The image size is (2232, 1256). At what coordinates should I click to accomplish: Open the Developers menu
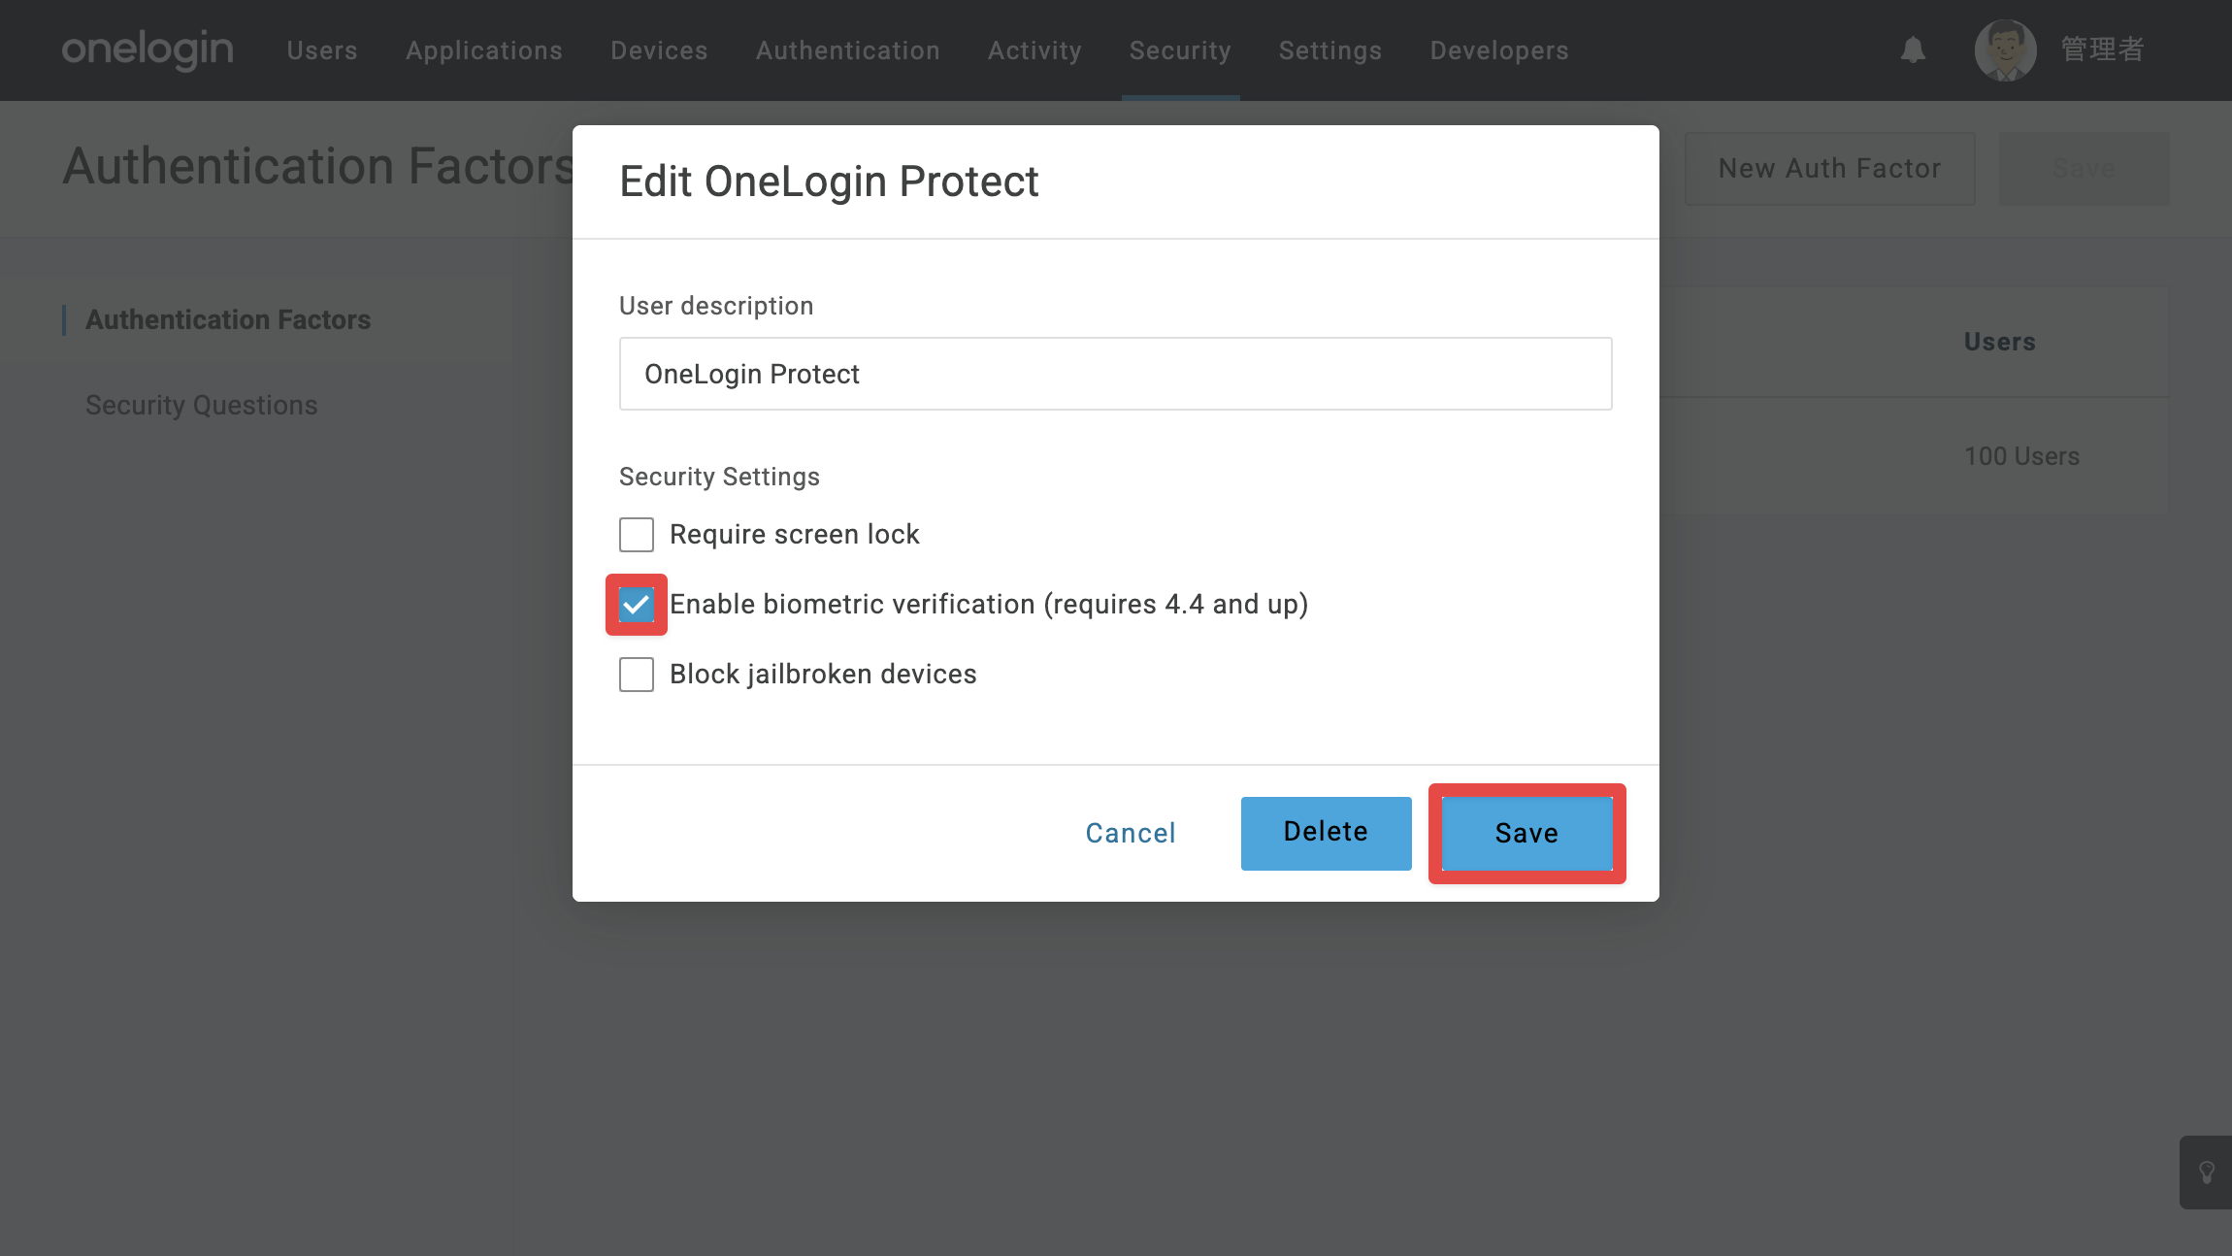[x=1499, y=50]
